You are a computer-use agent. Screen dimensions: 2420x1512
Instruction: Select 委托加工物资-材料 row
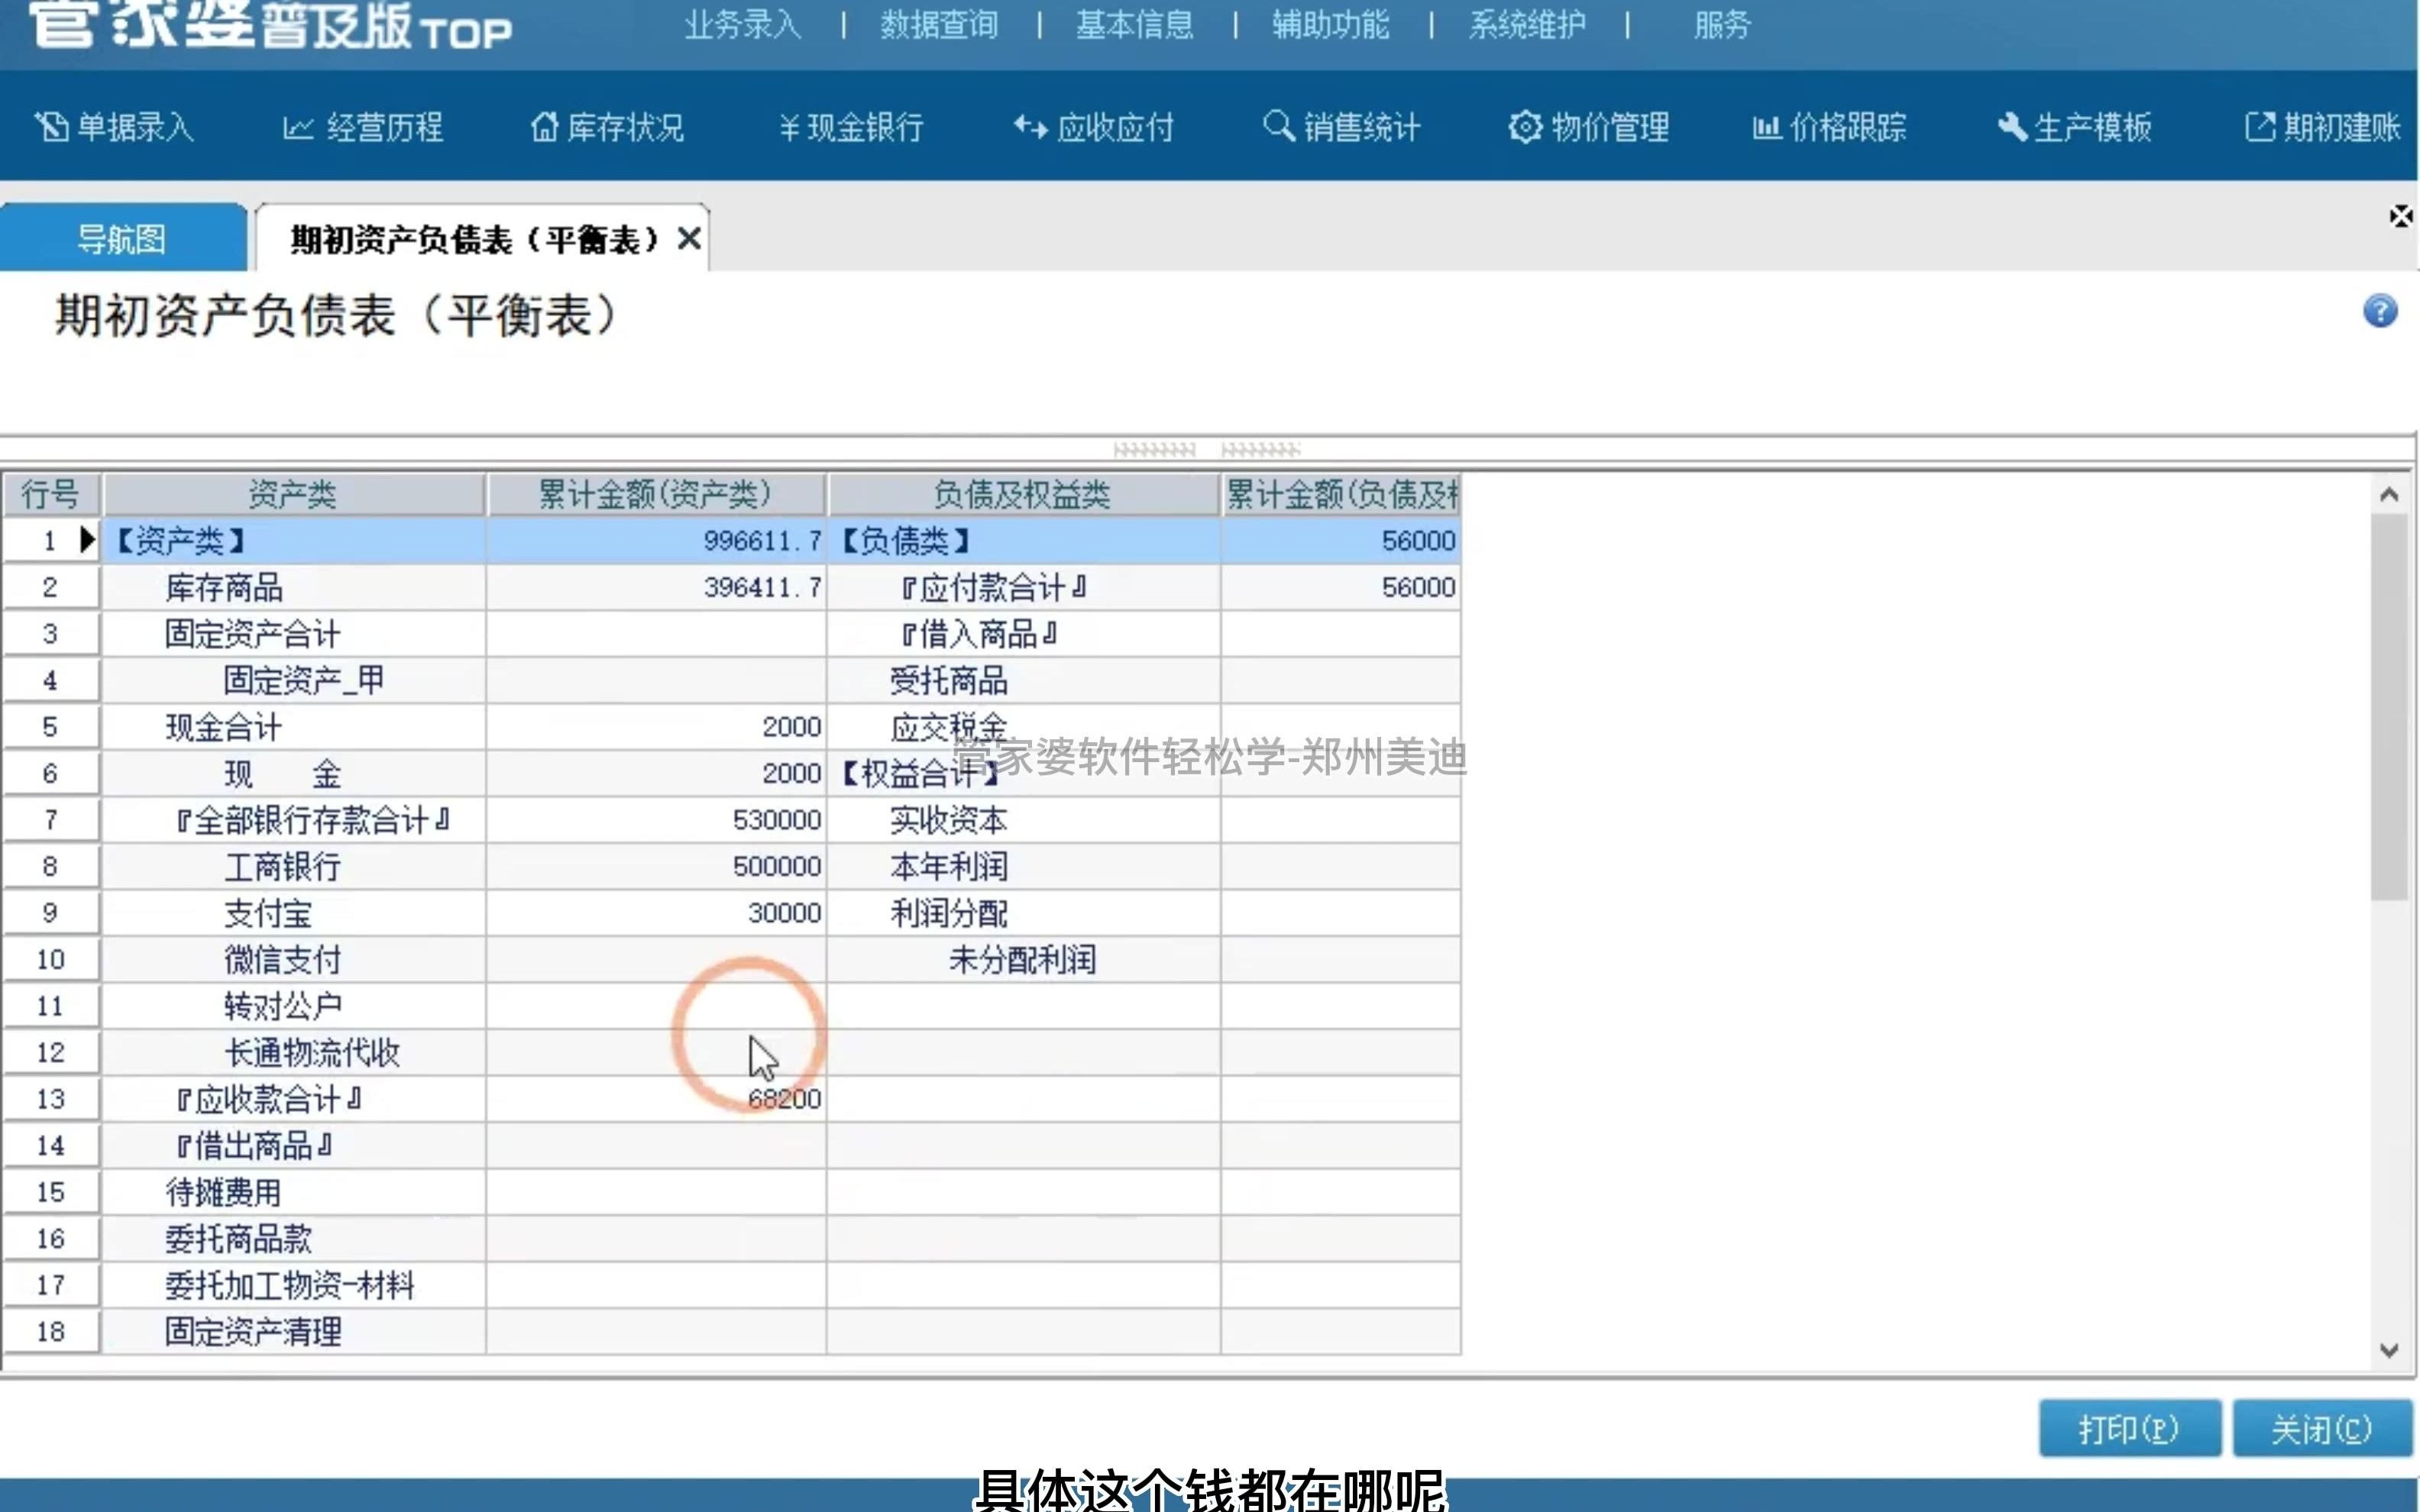pos(293,1285)
